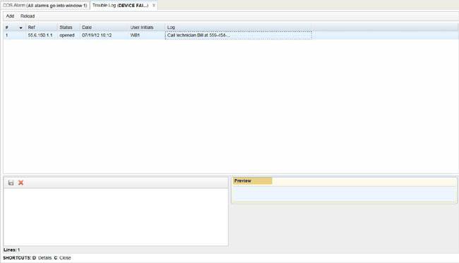Click into the log entry text area
The height and width of the screenshot is (263, 459).
116,217
